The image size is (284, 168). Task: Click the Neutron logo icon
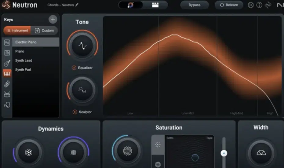(6, 5)
